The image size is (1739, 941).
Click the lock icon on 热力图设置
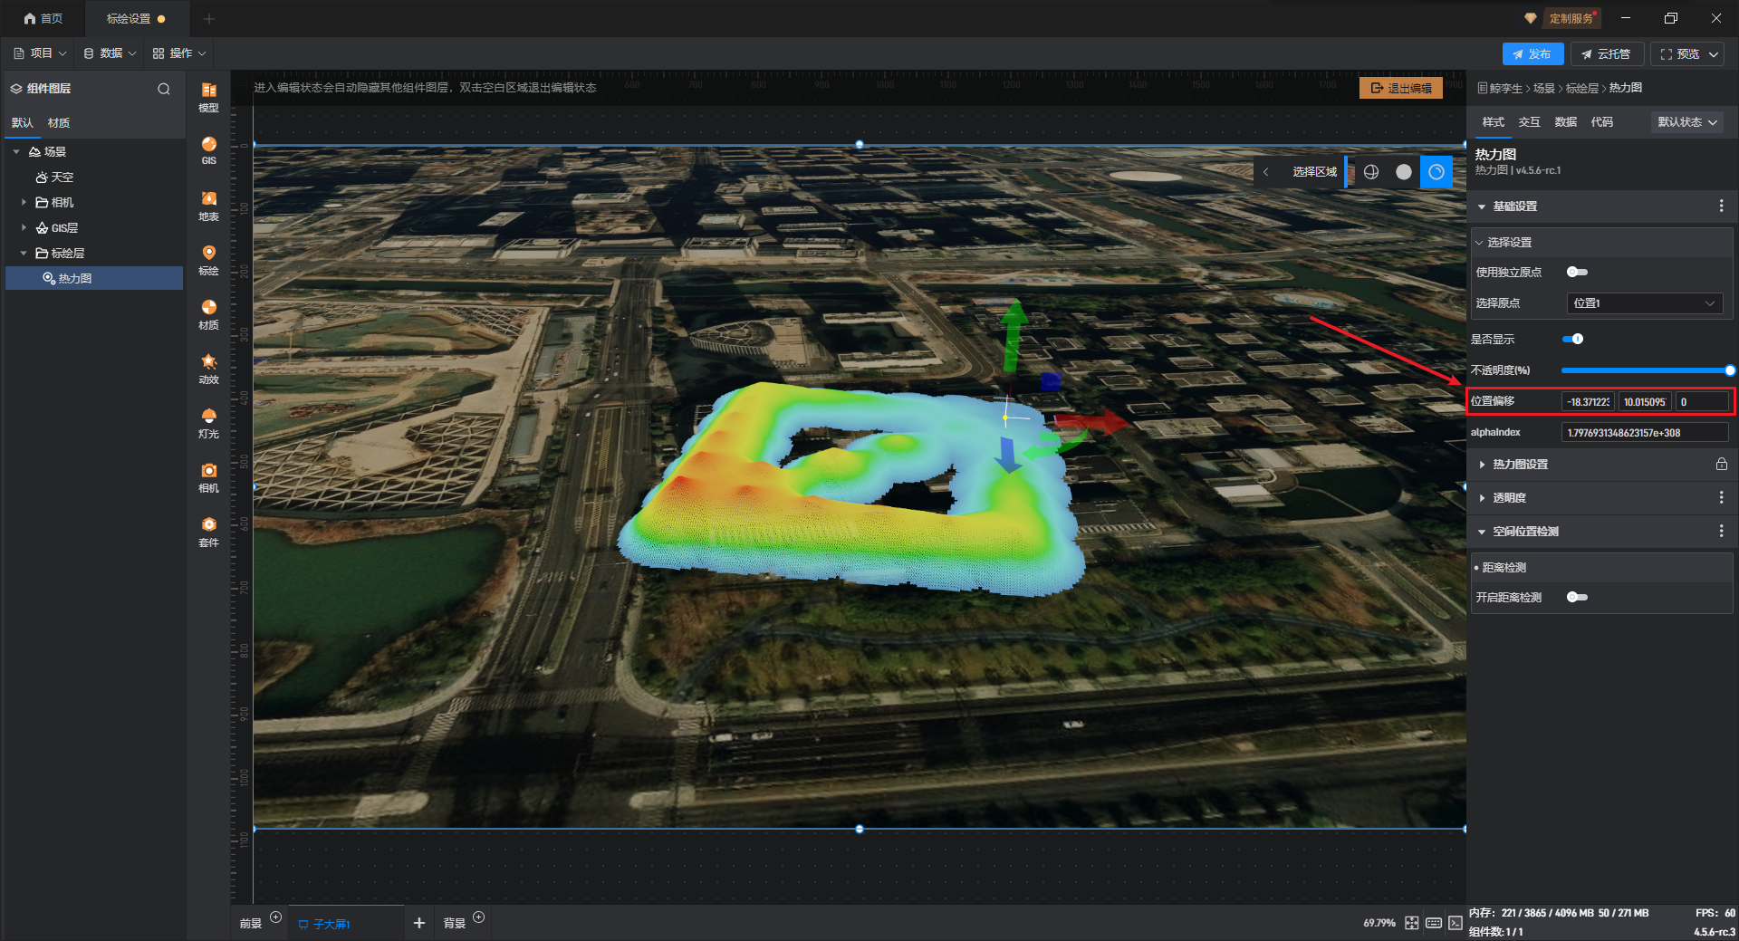click(x=1721, y=464)
